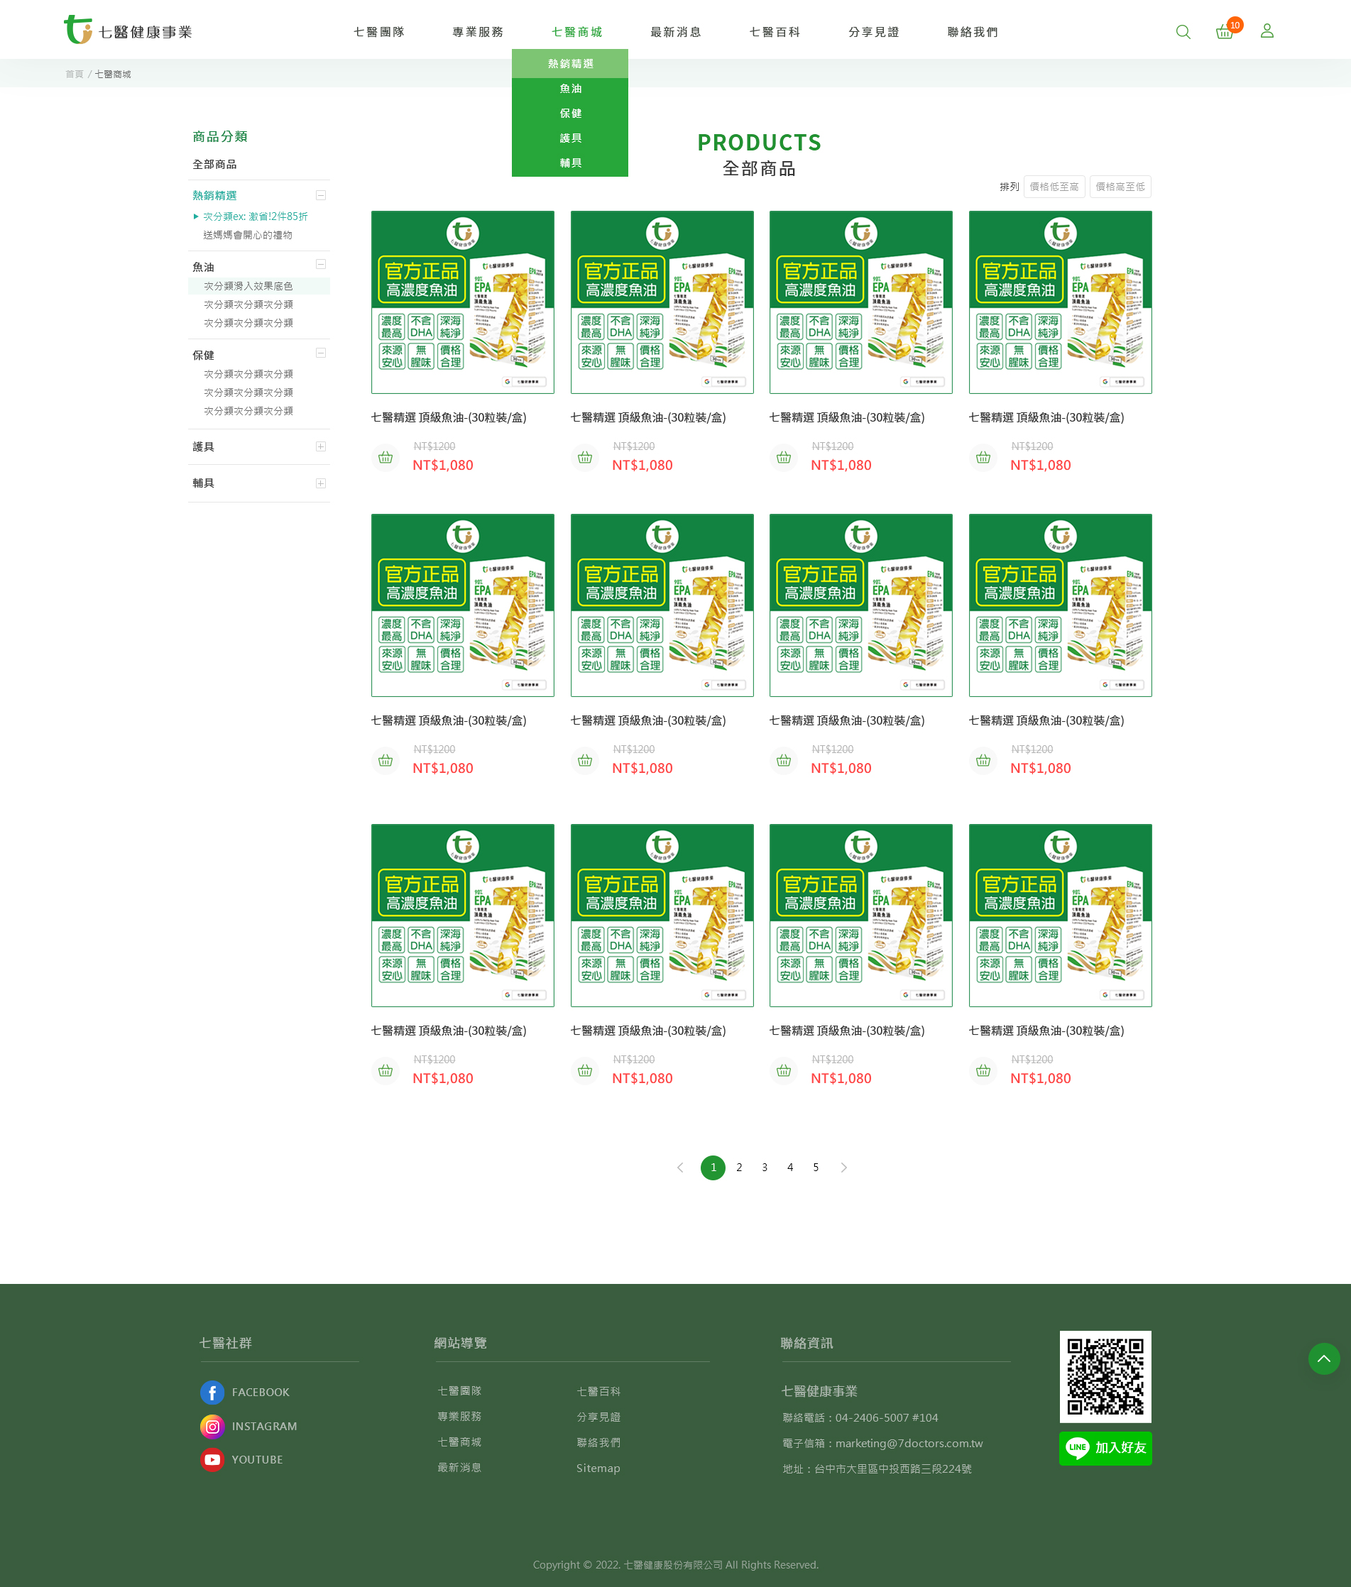
Task: Go to page 3 of products
Action: click(x=765, y=1168)
